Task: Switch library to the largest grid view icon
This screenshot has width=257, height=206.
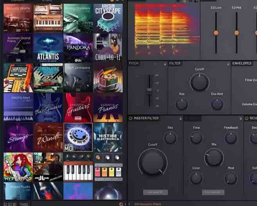Action: tap(14, 204)
